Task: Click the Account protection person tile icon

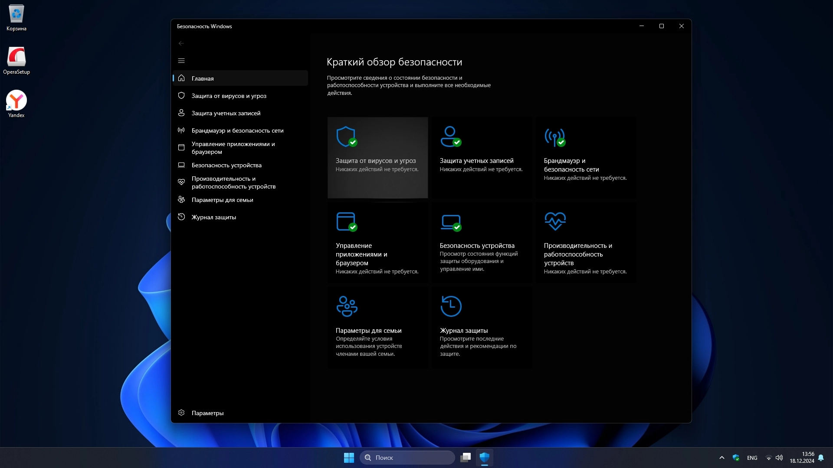Action: click(450, 136)
